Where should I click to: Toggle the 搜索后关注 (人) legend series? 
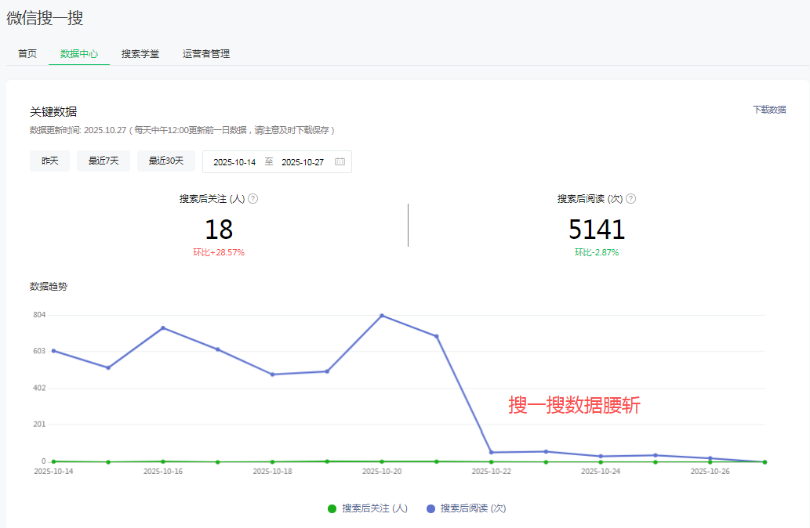tap(367, 508)
